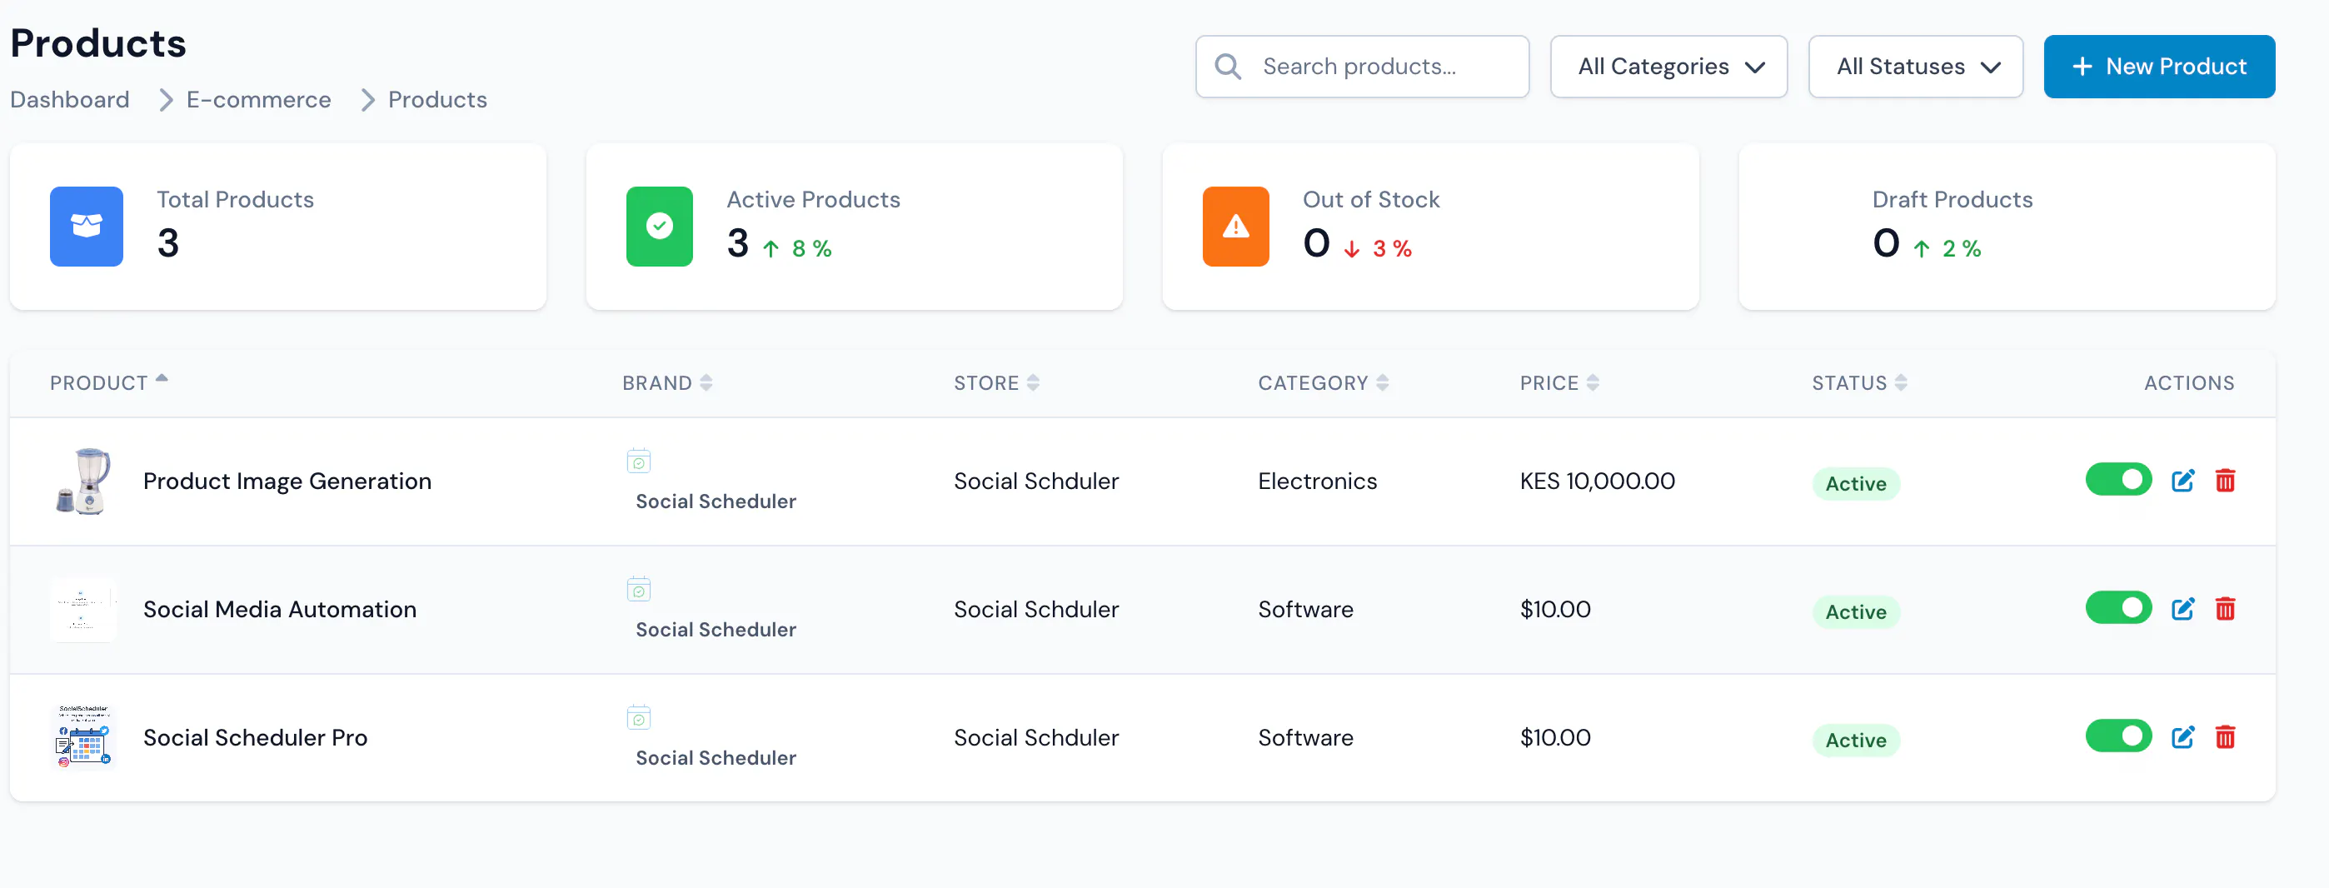Focus the Search products field
Image resolution: width=2329 pixels, height=888 pixels.
[x=1362, y=66]
